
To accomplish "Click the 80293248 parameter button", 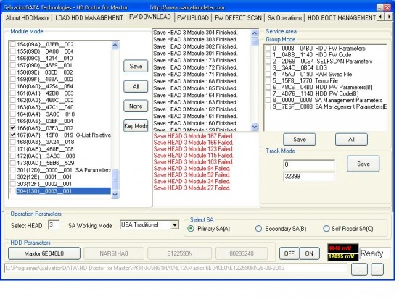I will (242, 253).
